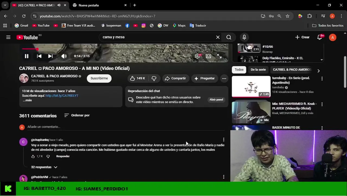Go to YouTube home via logo

point(27,37)
